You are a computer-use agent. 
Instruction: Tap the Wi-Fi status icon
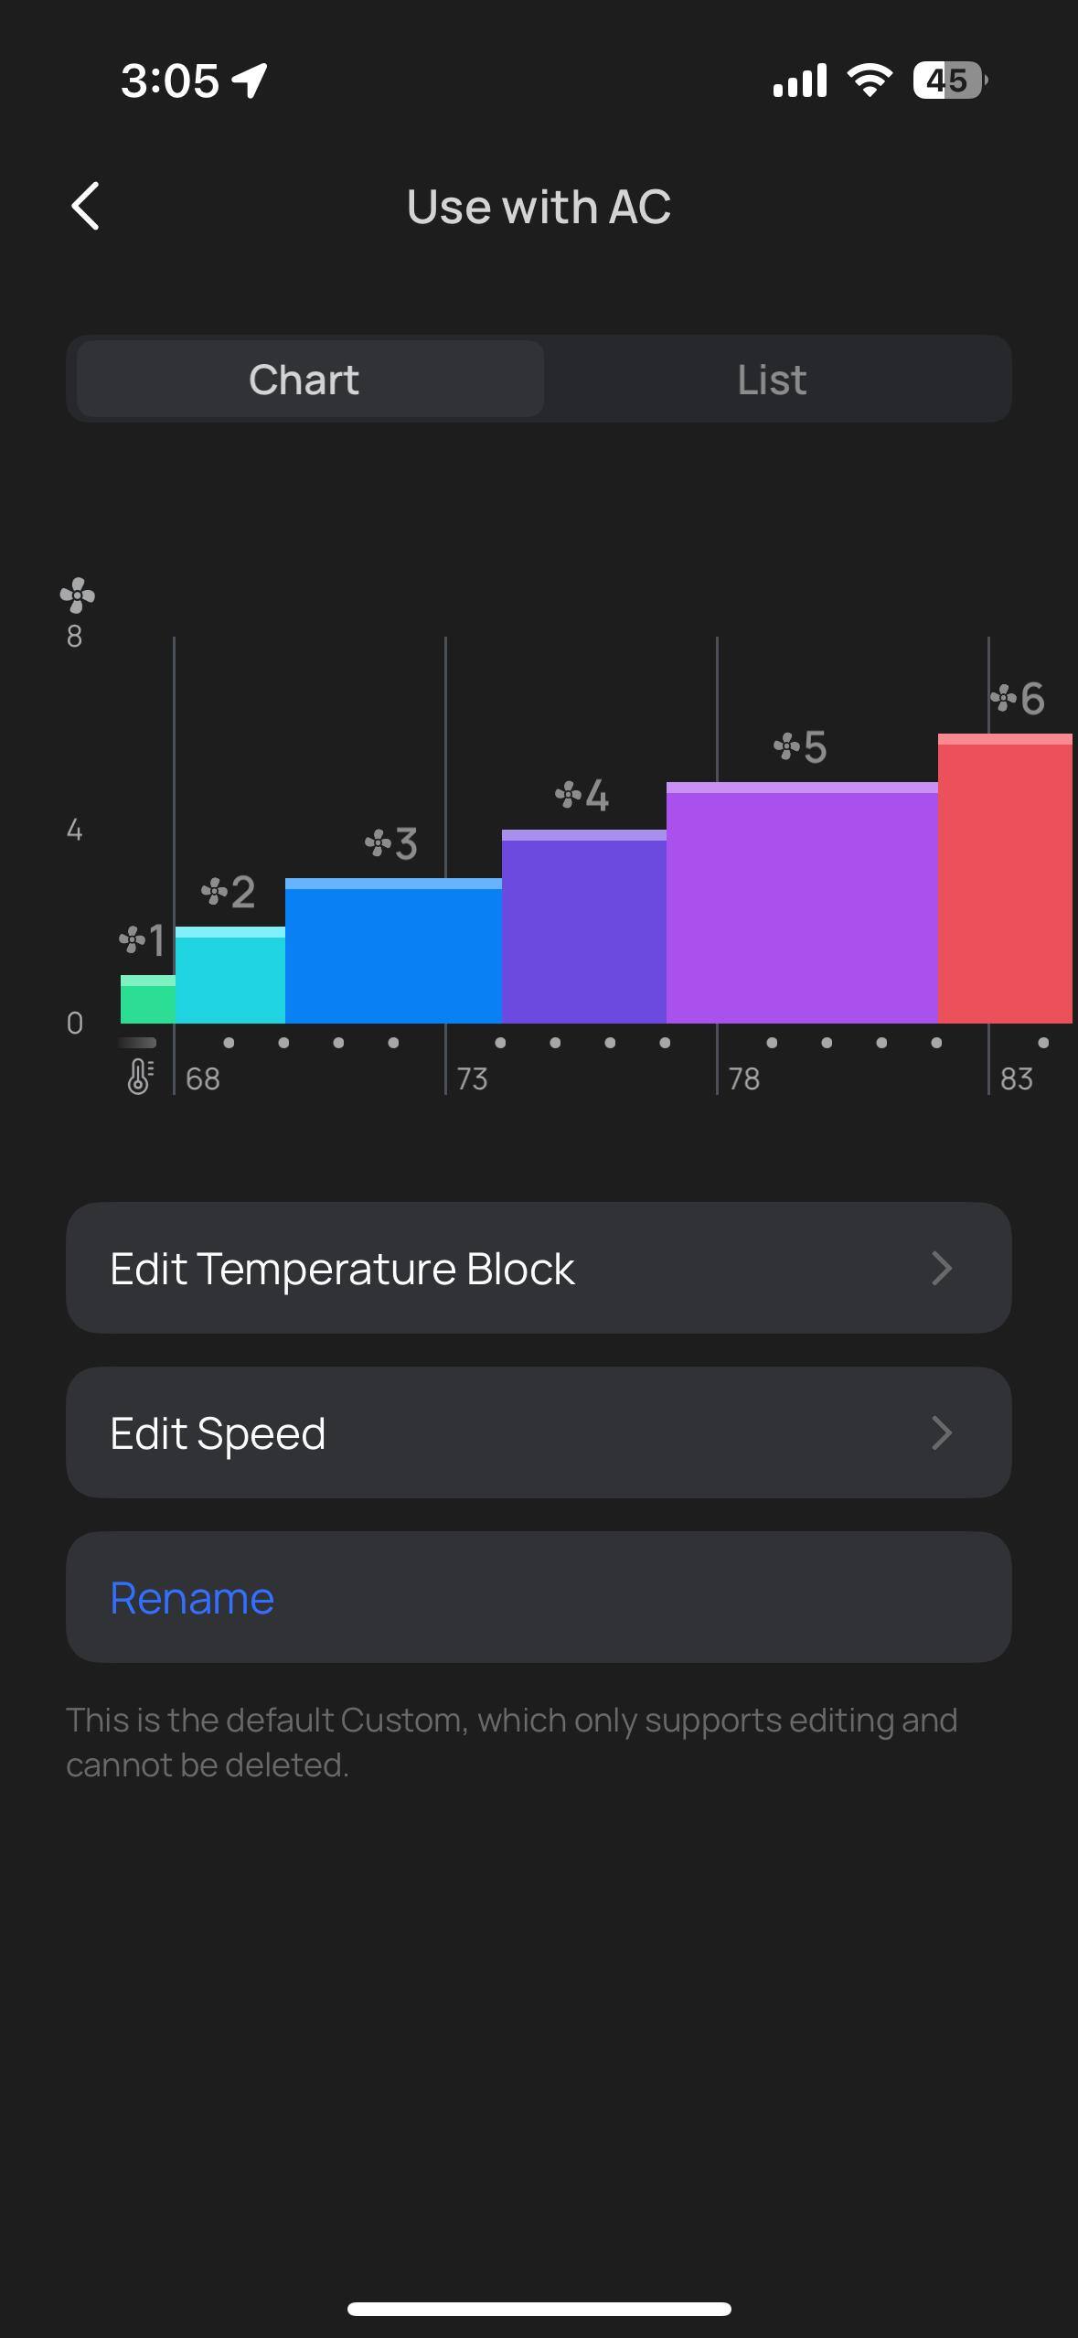870,80
